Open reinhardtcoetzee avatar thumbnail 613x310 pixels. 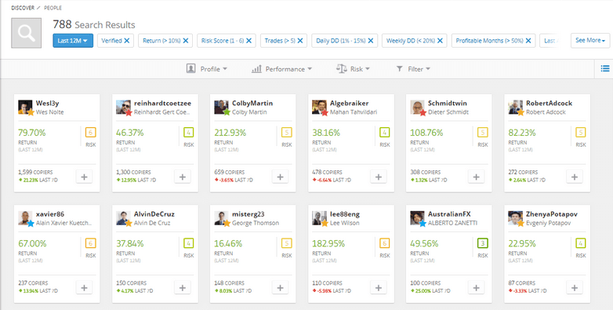tap(124, 108)
